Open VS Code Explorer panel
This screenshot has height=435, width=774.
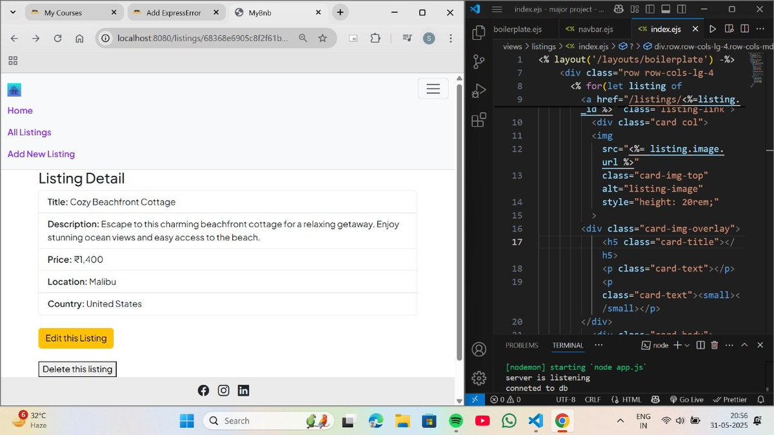point(479,32)
